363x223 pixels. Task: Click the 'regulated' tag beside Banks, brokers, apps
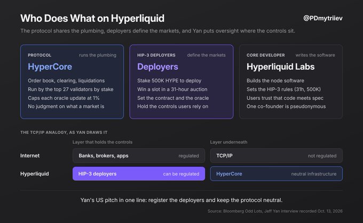point(188,156)
